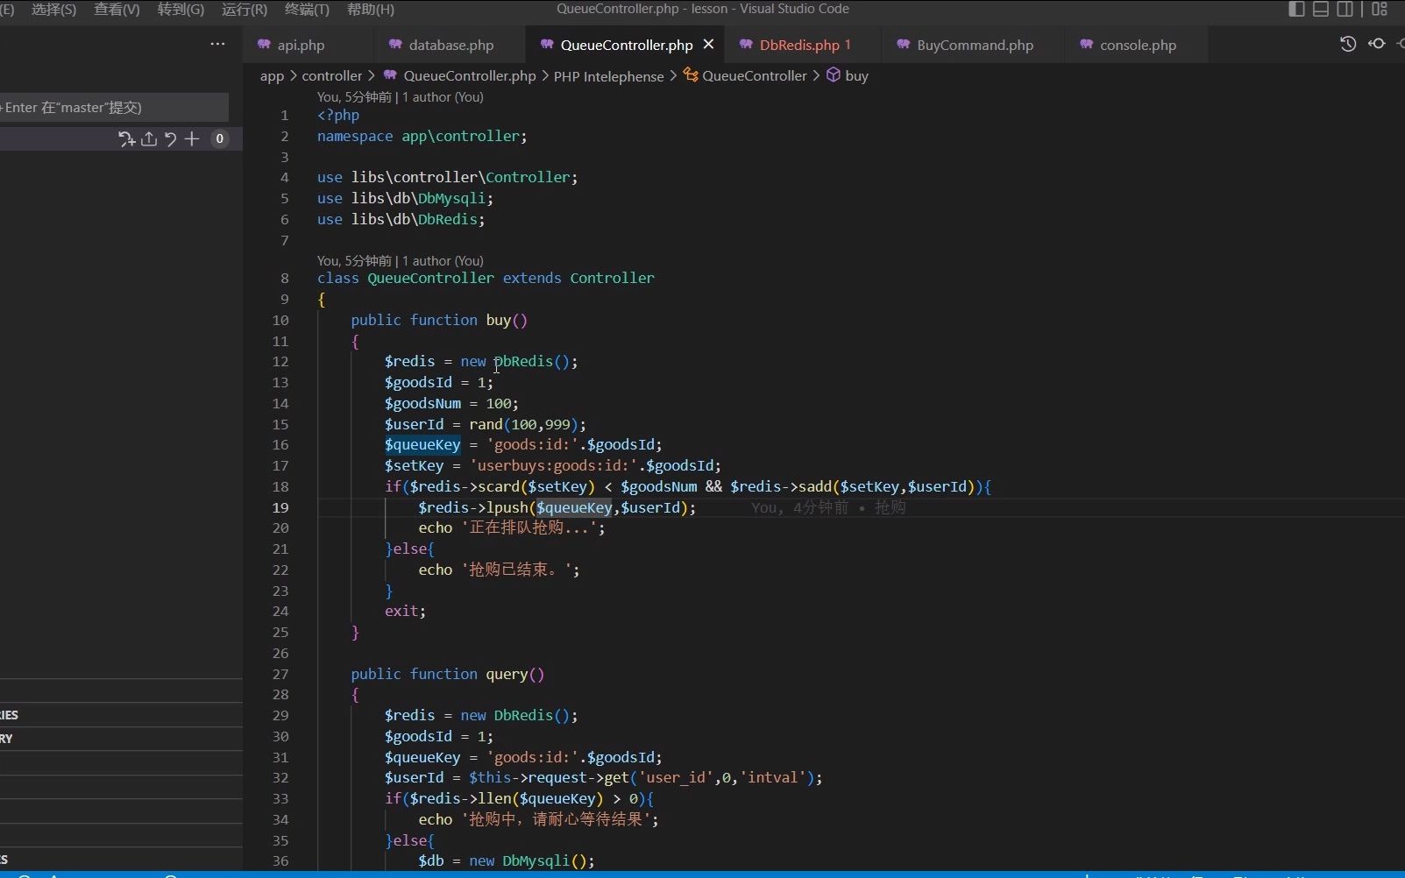This screenshot has width=1405, height=878.
Task: Click inline blame 'You, 4分钟前 • 抢购'
Action: [828, 507]
